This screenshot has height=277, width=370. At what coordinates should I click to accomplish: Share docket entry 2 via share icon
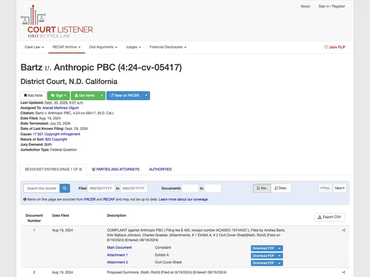343,272
